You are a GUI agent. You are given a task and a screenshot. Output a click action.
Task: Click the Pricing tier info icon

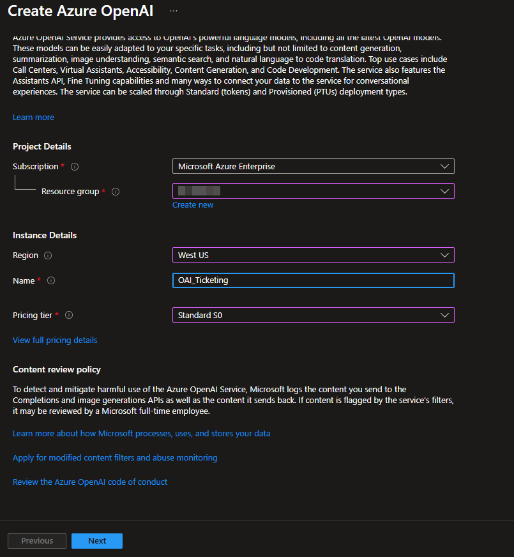pos(68,315)
